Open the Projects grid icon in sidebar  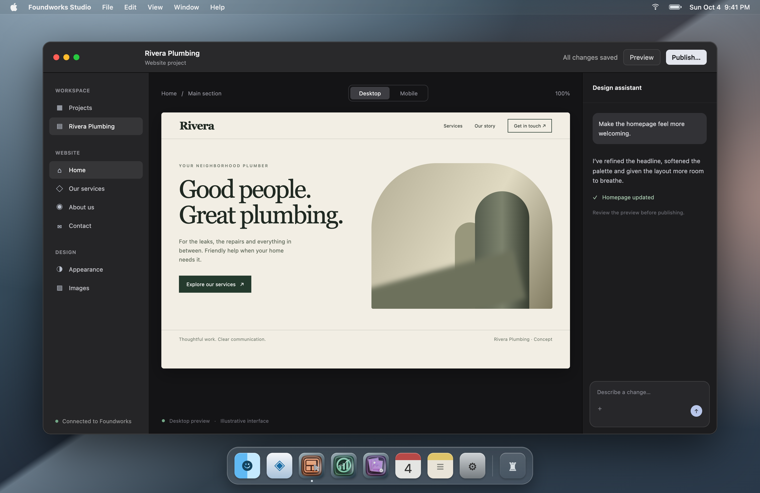59,108
